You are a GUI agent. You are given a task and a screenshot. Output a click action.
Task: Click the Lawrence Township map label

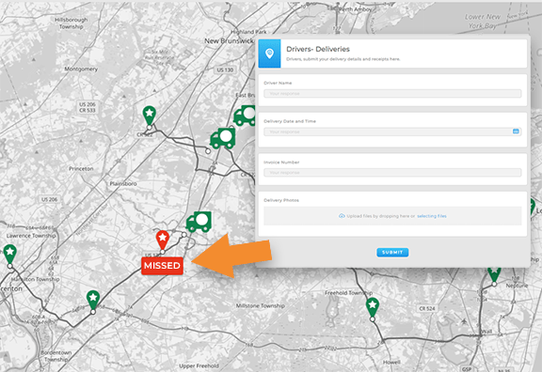pos(31,236)
